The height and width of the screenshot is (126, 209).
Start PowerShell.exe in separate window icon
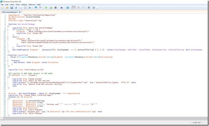tap(68, 8)
